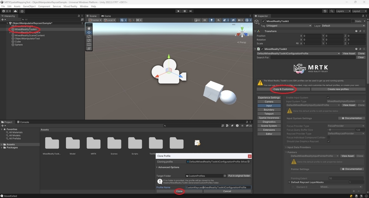The width and height of the screenshot is (369, 198).
Task: Toggle constrained proportions link icon on Scale
Action: (297, 44)
